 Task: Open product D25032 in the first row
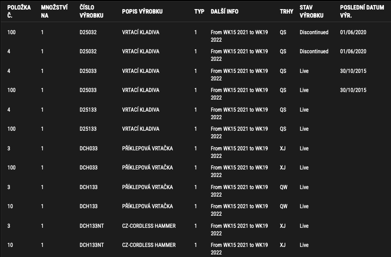pos(88,32)
